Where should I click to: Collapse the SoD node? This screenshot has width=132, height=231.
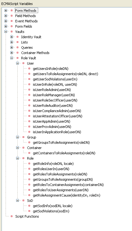[17, 201]
